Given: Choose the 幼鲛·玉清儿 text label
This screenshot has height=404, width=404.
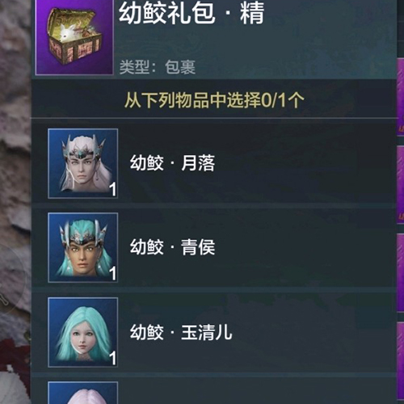Looking at the screenshot, I should point(181,332).
